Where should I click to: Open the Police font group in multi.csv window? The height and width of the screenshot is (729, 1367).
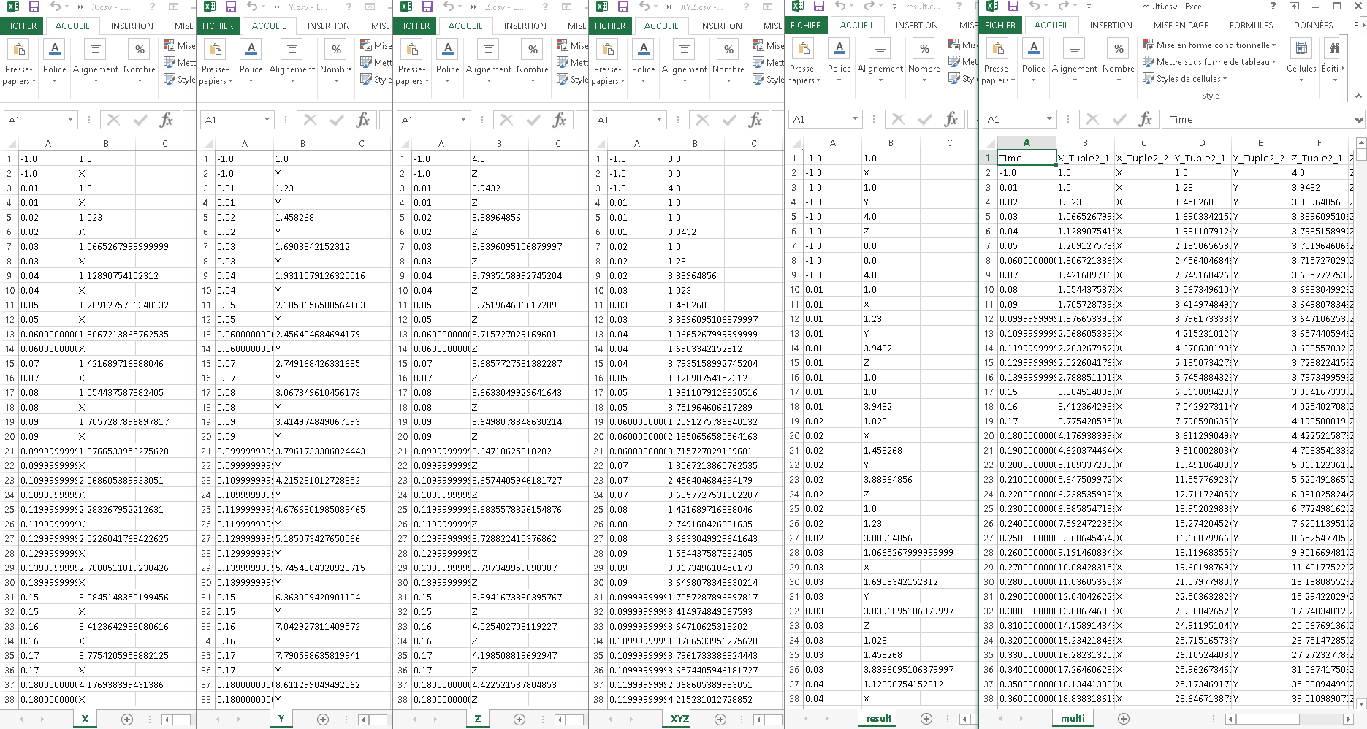(1033, 61)
